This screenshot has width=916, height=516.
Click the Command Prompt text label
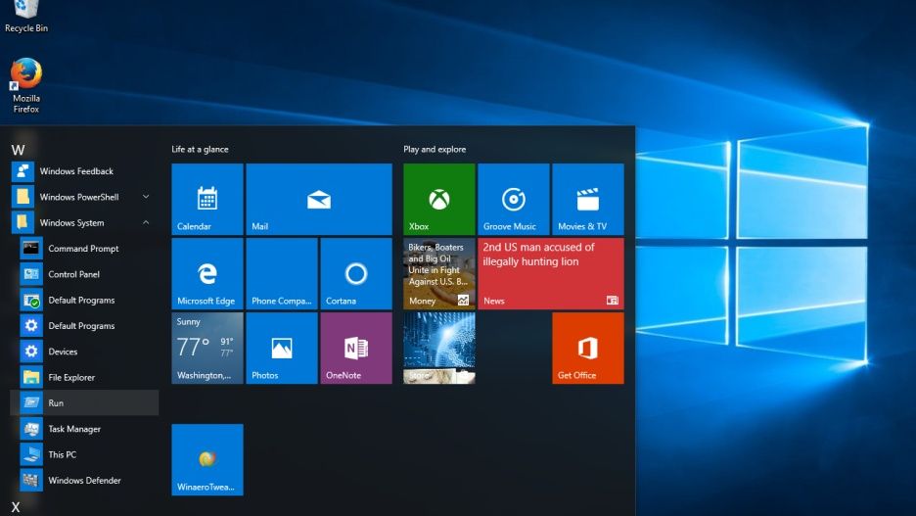pyautogui.click(x=83, y=249)
